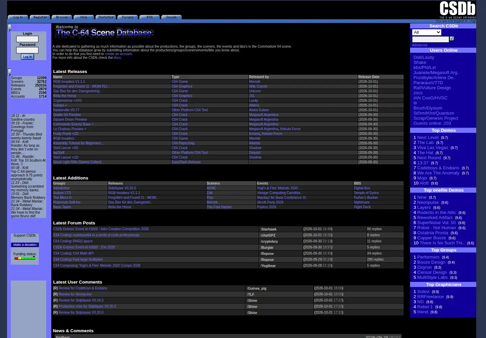Open the Interdiction group under Latest Additions
Viewport: 486px width, 338px height.
coord(61,188)
